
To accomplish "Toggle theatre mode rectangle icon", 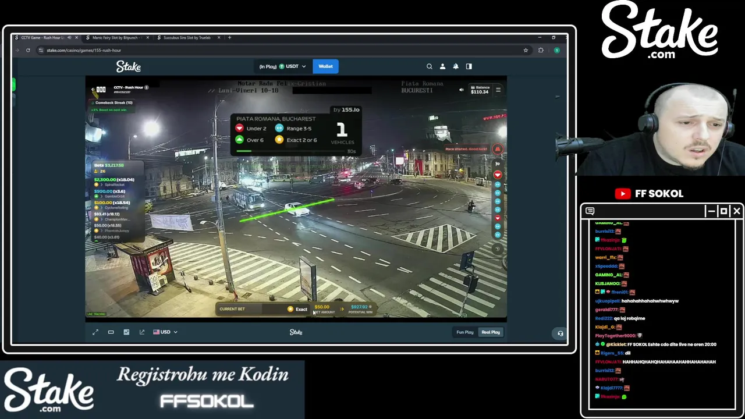I will click(111, 332).
